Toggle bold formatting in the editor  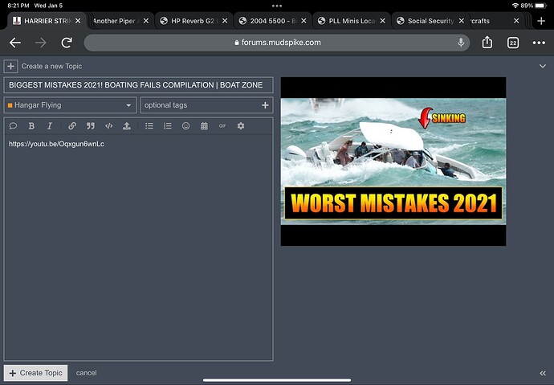click(31, 126)
